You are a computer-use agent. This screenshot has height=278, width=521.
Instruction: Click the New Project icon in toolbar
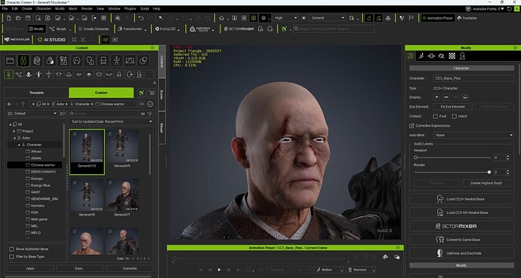9,18
